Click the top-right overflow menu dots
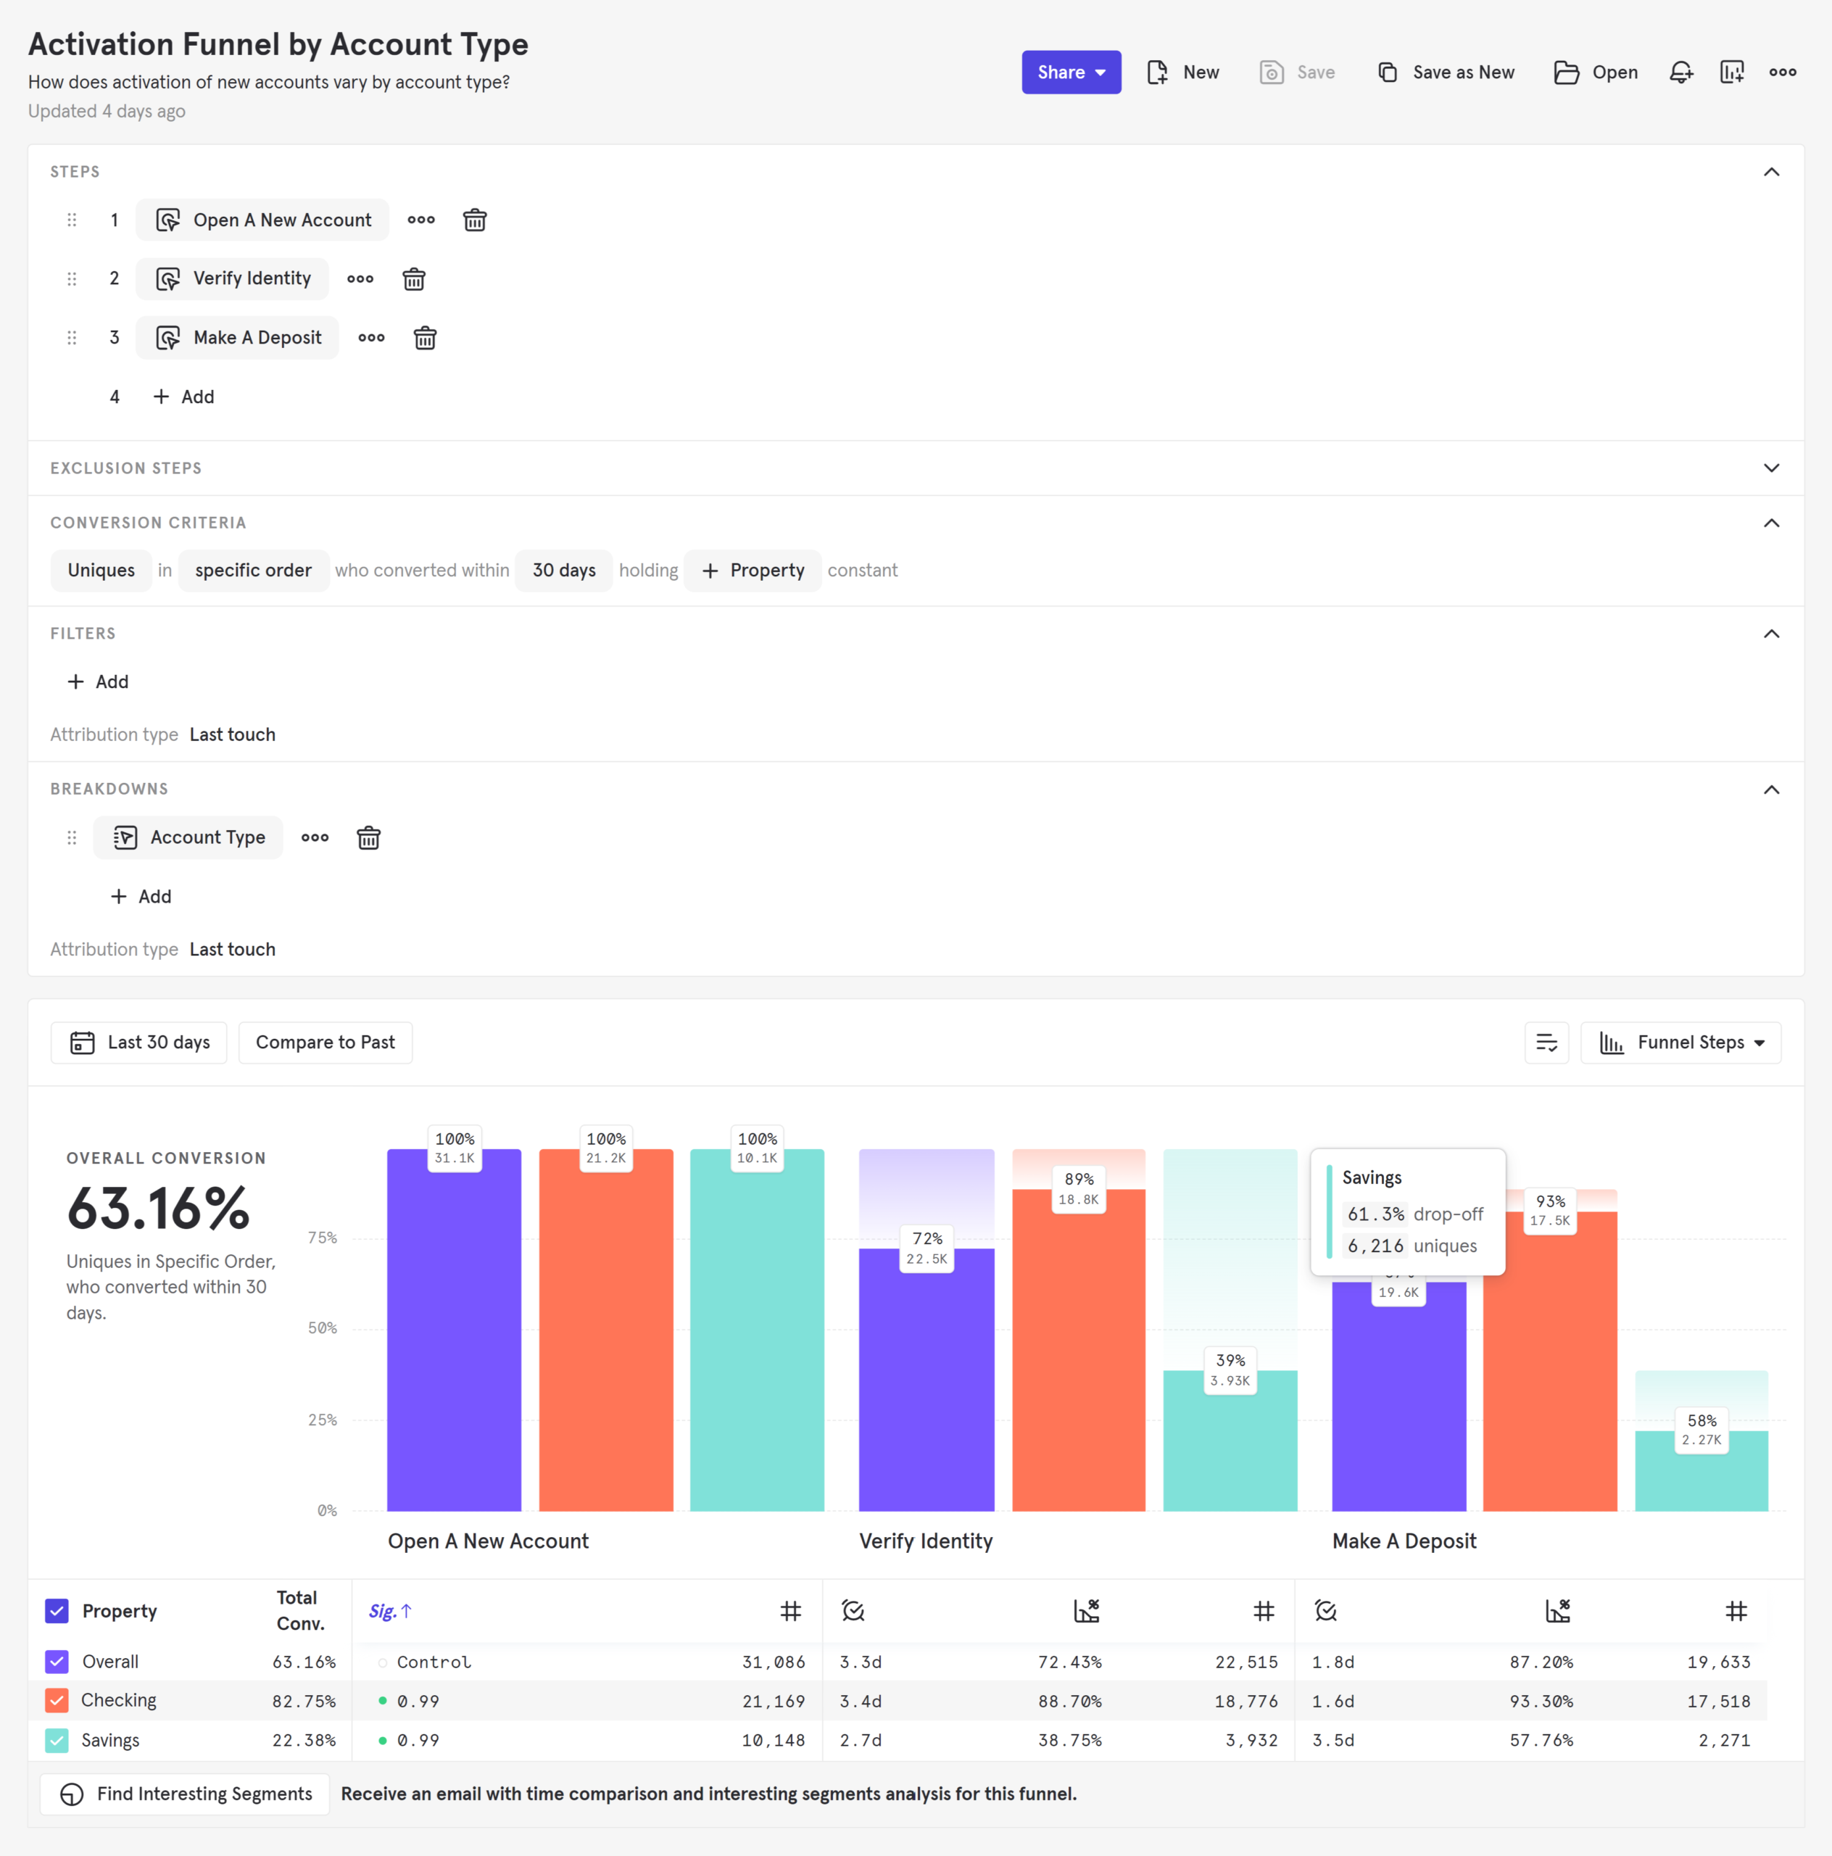The width and height of the screenshot is (1832, 1856). (1783, 72)
